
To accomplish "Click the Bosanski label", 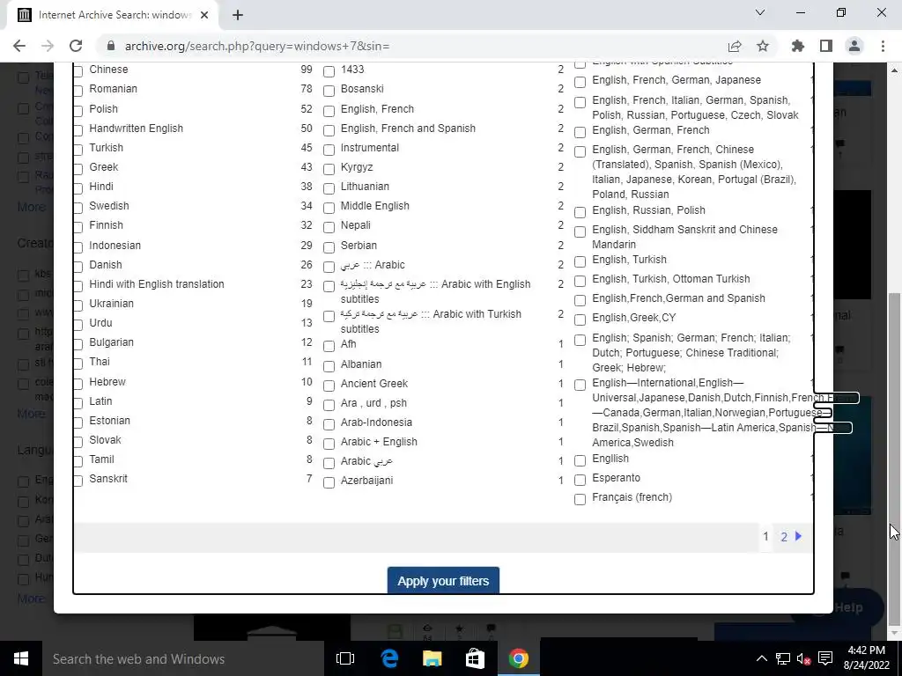I will (x=362, y=89).
